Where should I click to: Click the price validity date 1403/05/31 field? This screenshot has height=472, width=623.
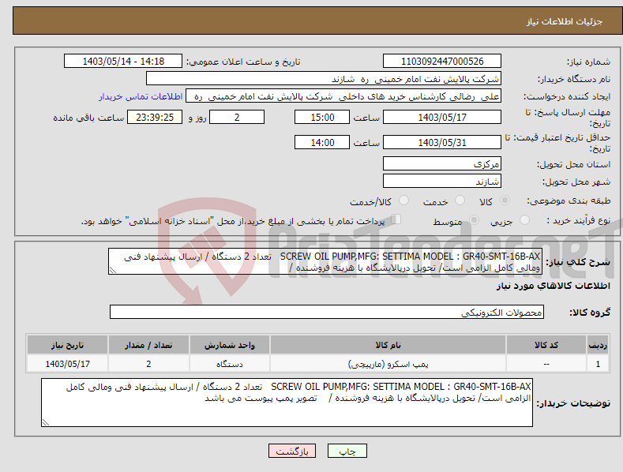tap(442, 142)
